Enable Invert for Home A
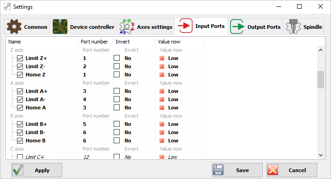Screen dimensions: 331x179 pyautogui.click(x=117, y=107)
